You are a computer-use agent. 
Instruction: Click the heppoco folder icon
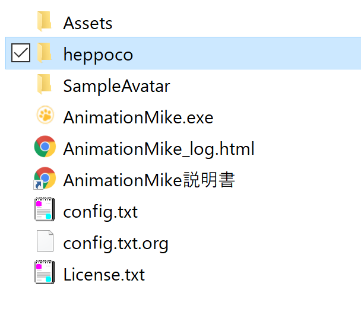point(45,53)
